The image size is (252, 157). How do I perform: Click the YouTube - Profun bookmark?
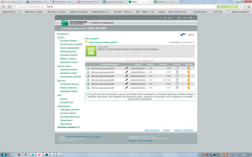click(x=123, y=12)
